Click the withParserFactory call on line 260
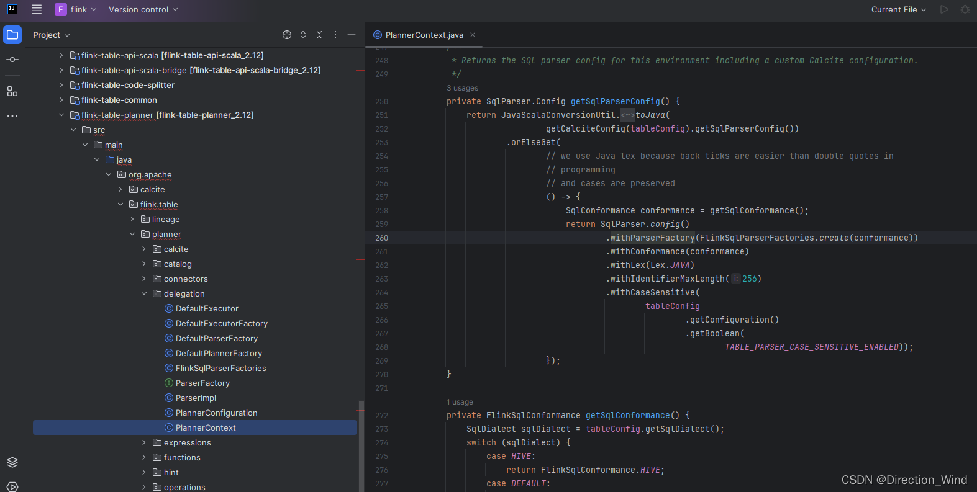 [652, 238]
